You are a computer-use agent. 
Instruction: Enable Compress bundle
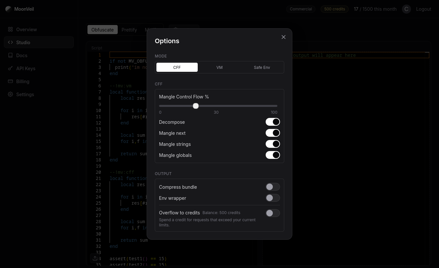click(x=273, y=187)
